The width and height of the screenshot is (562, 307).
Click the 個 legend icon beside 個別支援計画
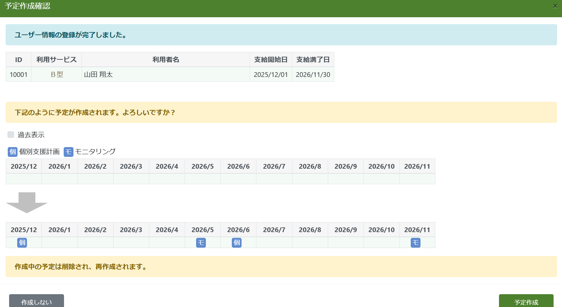pos(12,152)
